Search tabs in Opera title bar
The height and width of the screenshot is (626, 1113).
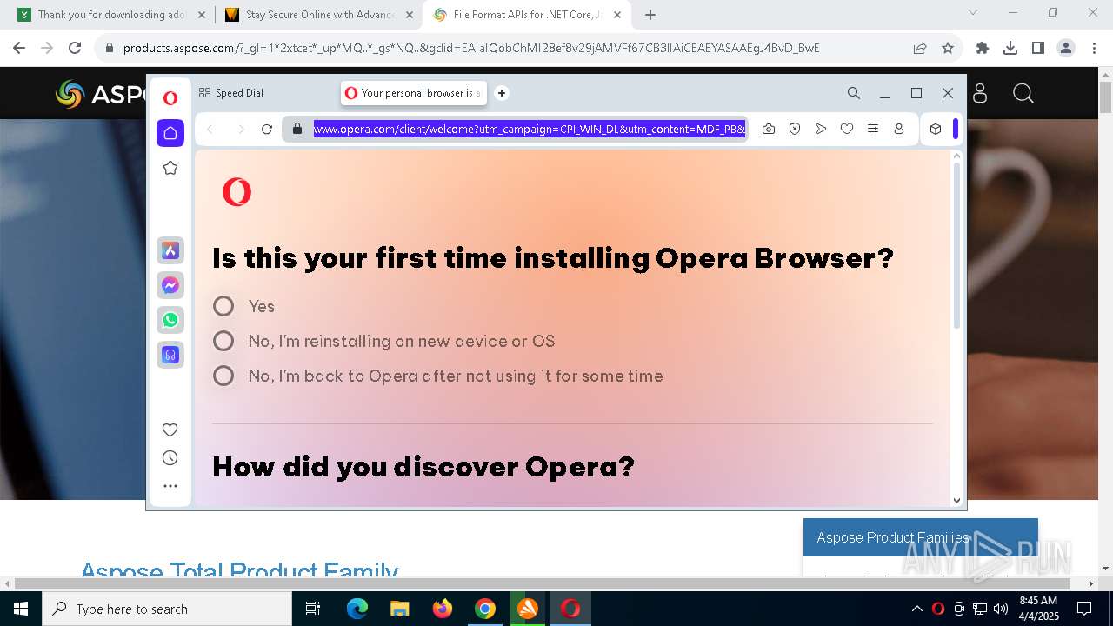pyautogui.click(x=854, y=93)
